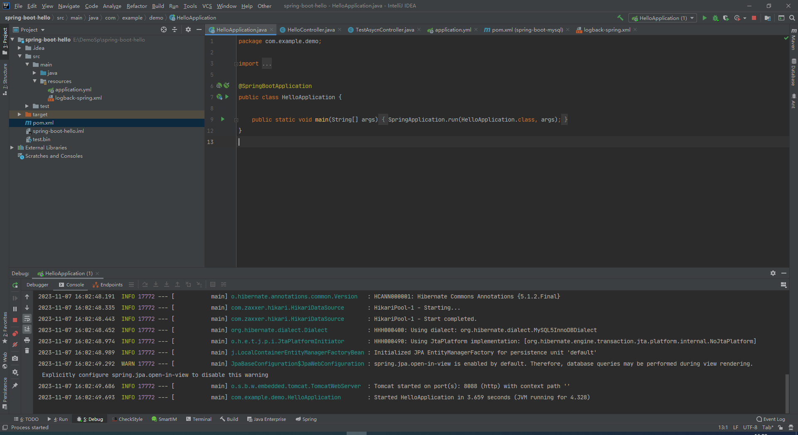This screenshot has width=798, height=435.
Task: Open Project Structure dialog icon
Action: 767,18
